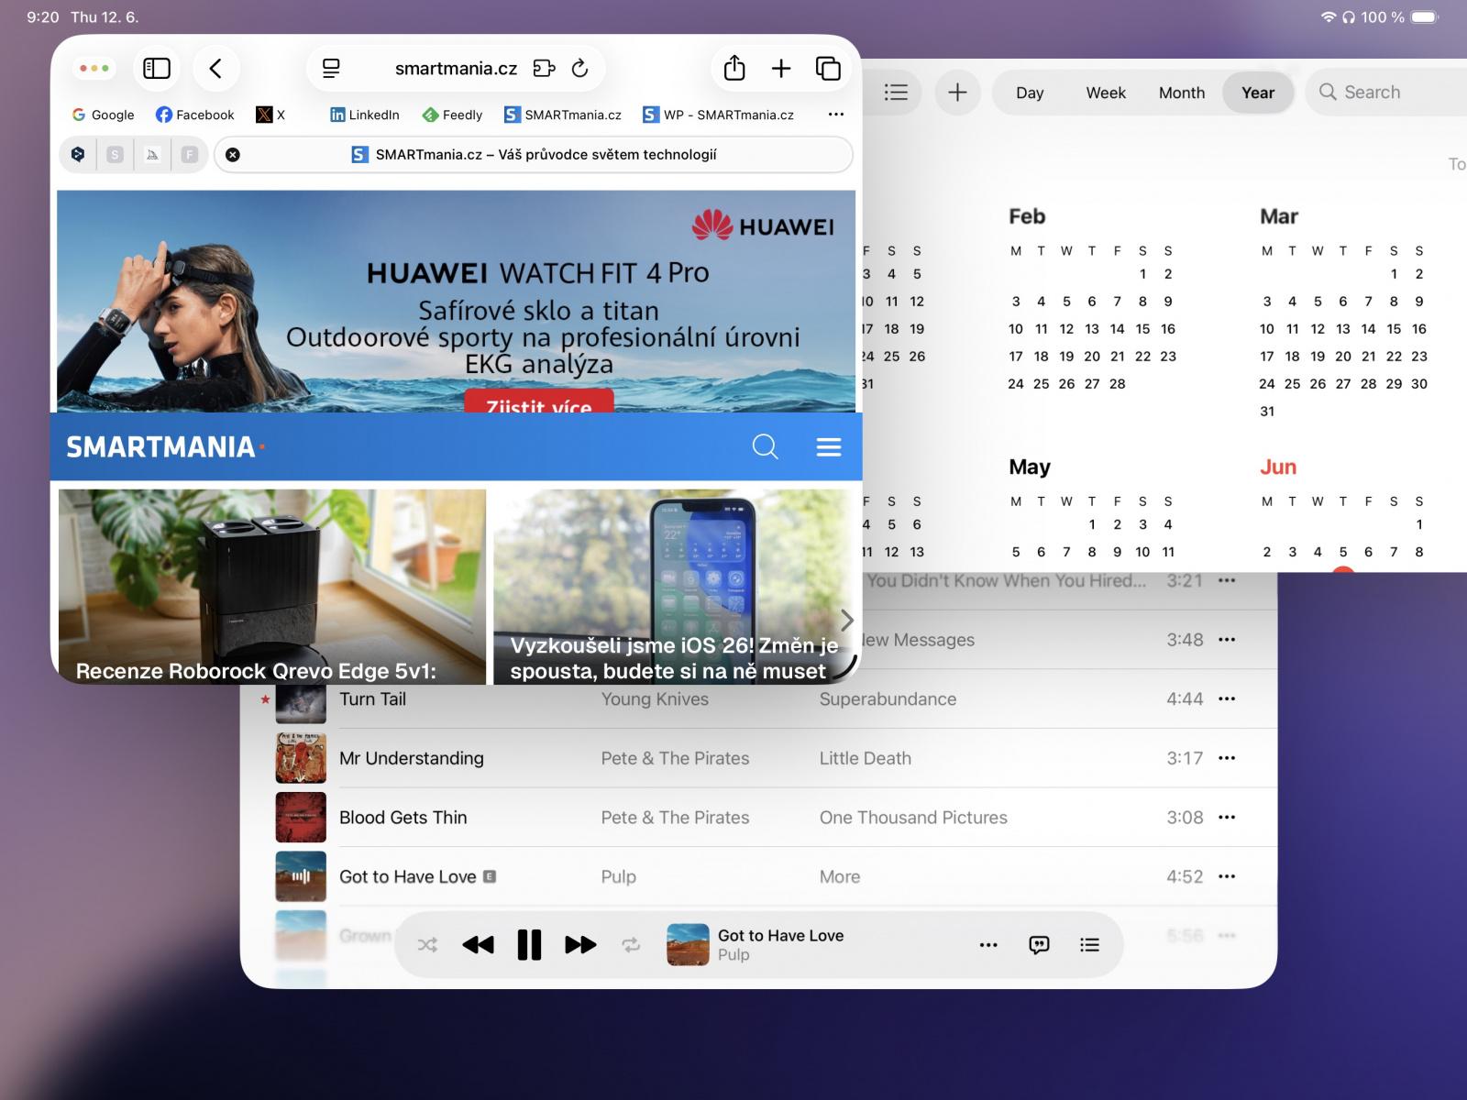Toggle repeat in the Music player
Screen dimensions: 1467x1100
coord(631,945)
